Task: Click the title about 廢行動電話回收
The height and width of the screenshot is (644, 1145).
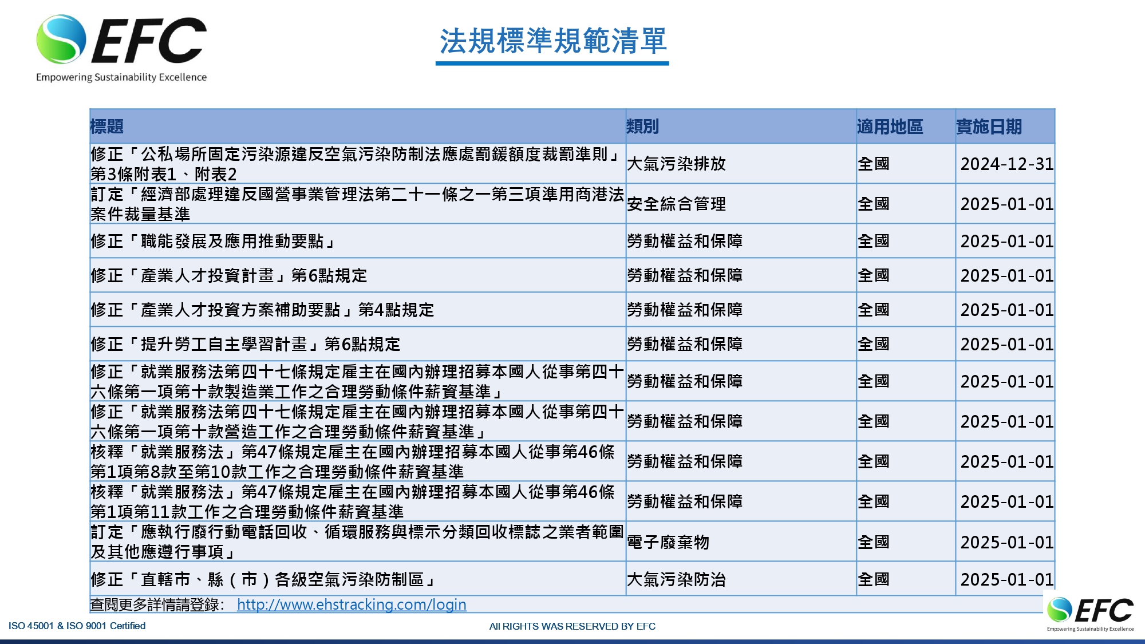Action: [x=357, y=542]
